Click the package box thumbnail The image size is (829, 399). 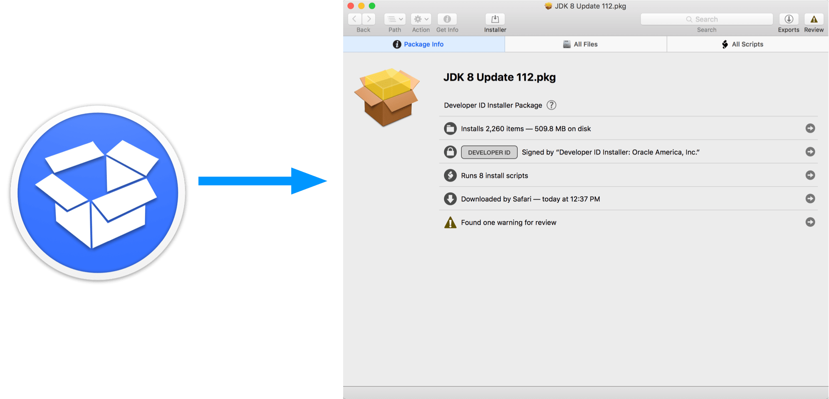(x=387, y=97)
